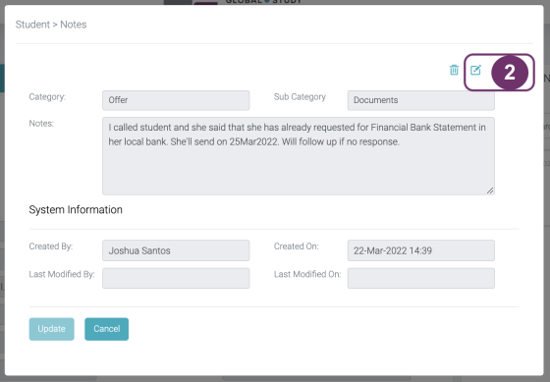Click the Update button
550x382 pixels.
(51, 329)
